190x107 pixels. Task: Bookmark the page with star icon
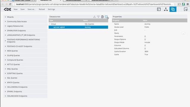coord(175,4)
